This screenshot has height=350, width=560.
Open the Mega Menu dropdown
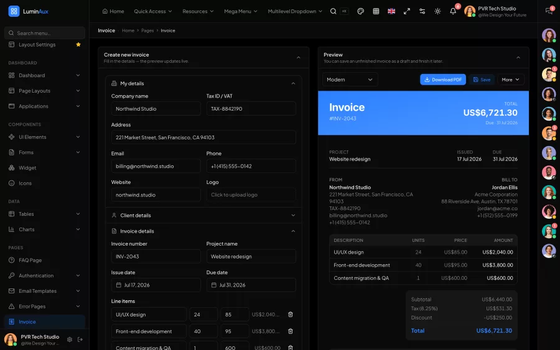pyautogui.click(x=240, y=11)
